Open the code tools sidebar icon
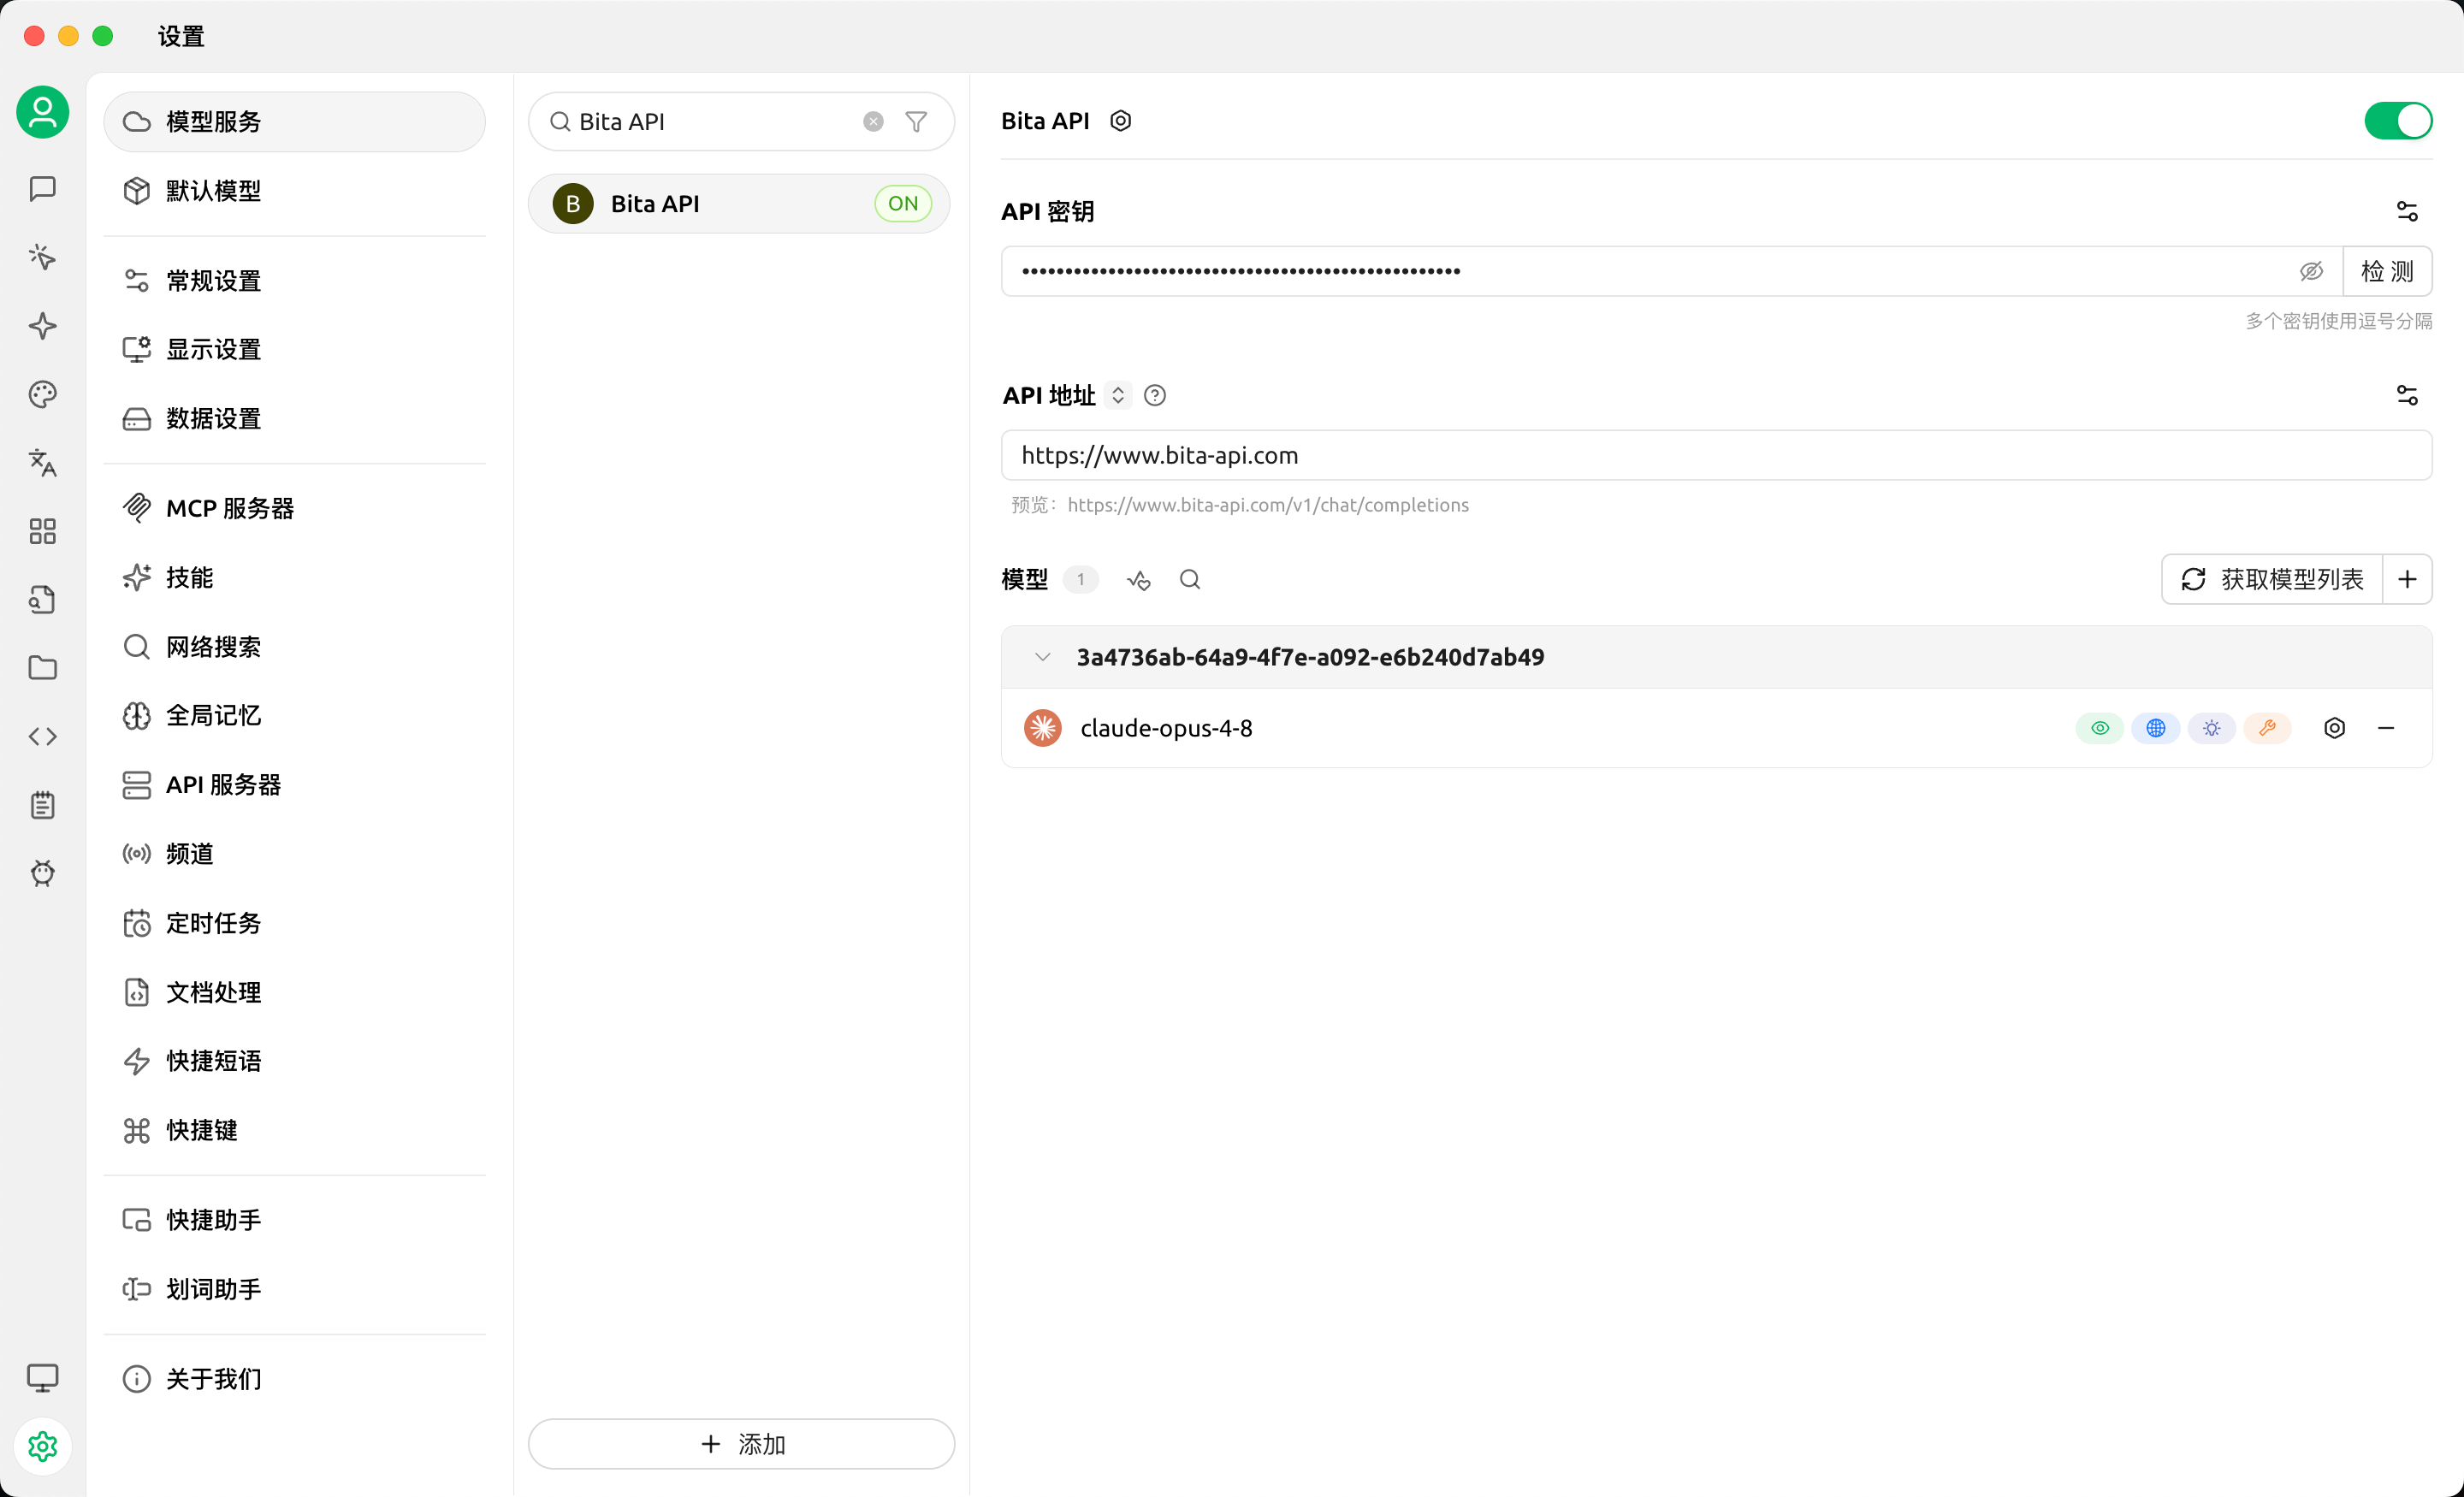Viewport: 2464px width, 1497px height. [x=42, y=737]
